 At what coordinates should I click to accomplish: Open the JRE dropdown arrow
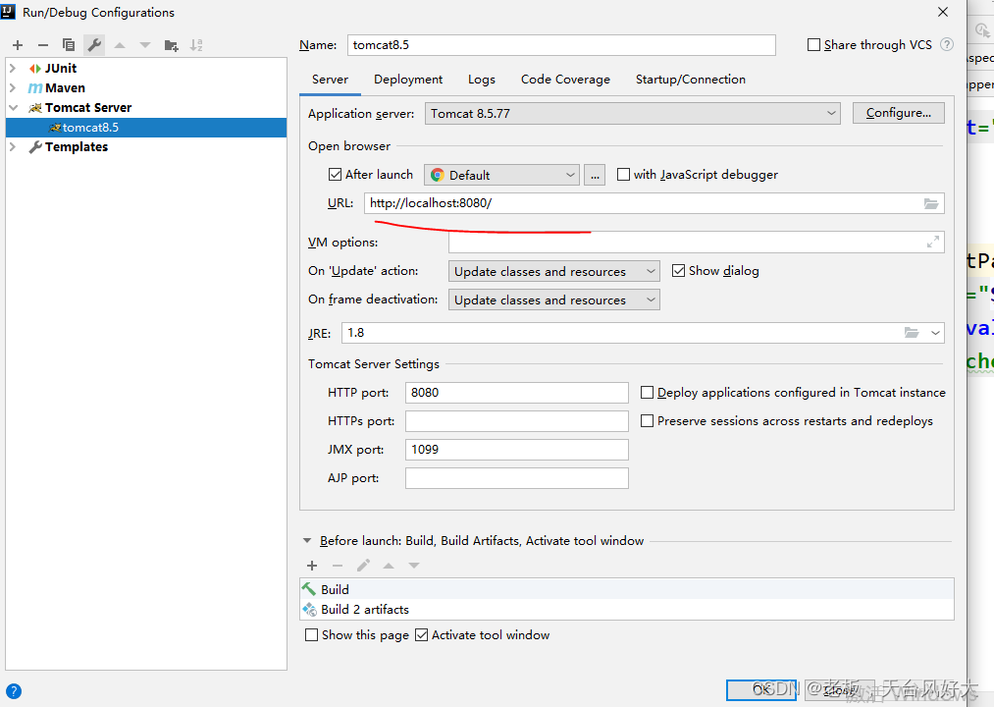pyautogui.click(x=935, y=333)
